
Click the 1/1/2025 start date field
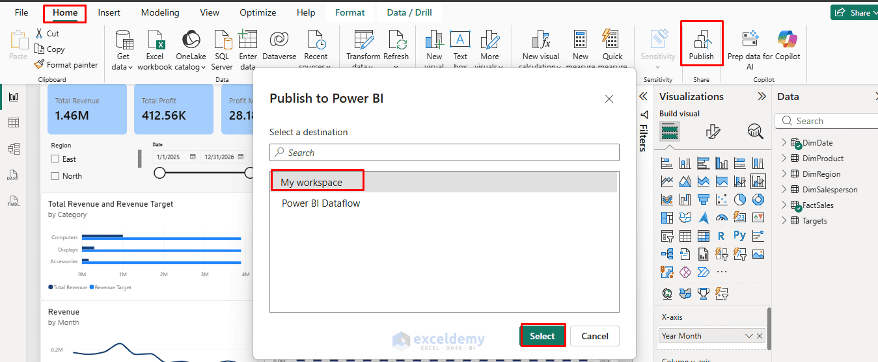(176, 157)
